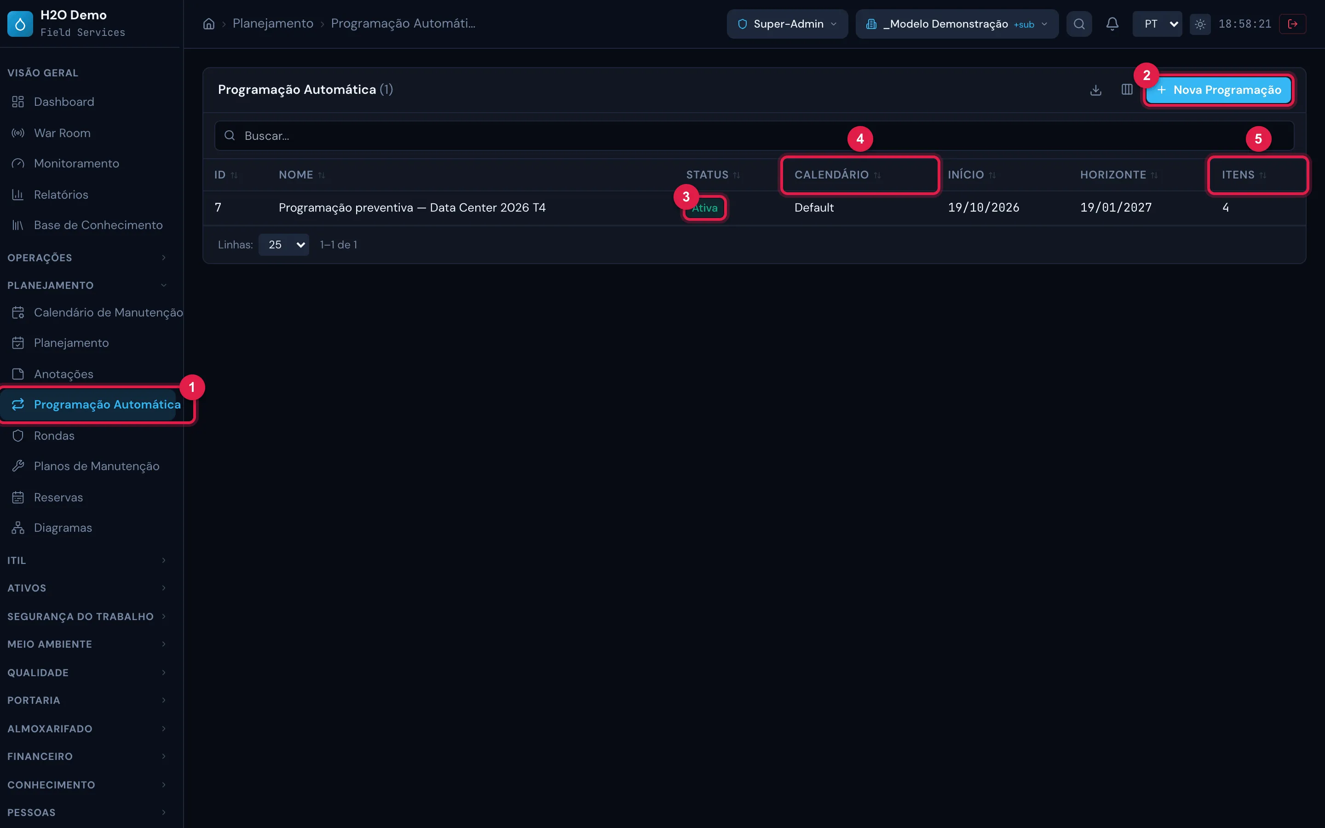Screen dimensions: 1325x828
Task: Open the column visibility icon
Action: click(x=1126, y=90)
